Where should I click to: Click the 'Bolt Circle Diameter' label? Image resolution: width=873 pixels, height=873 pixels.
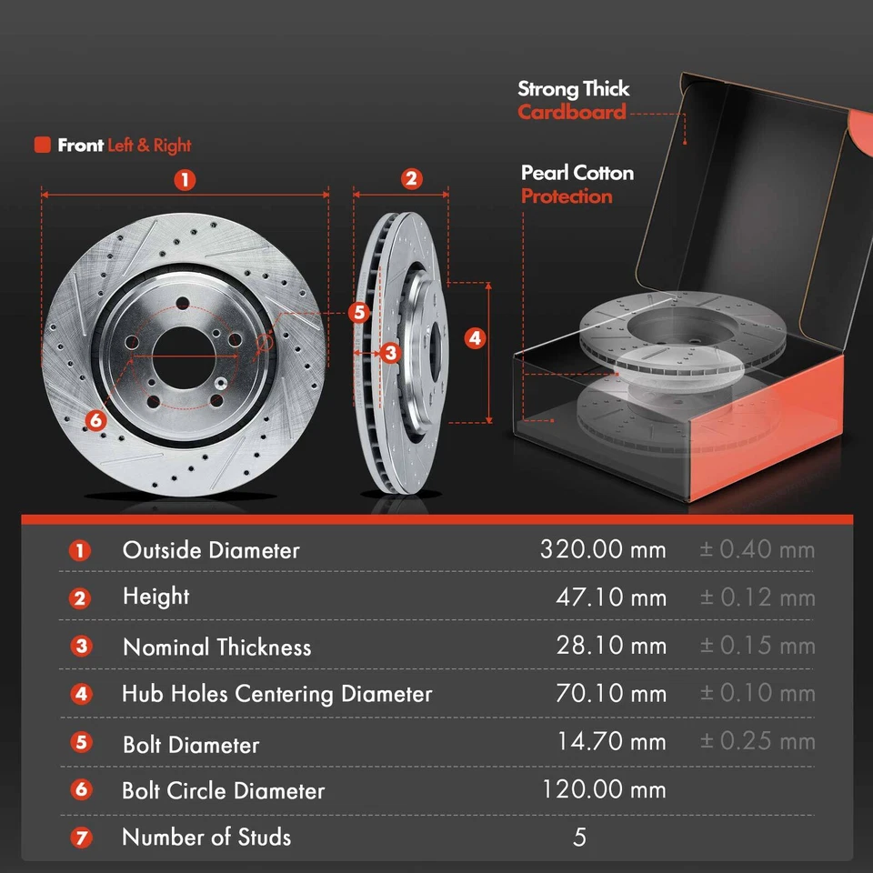224,790
